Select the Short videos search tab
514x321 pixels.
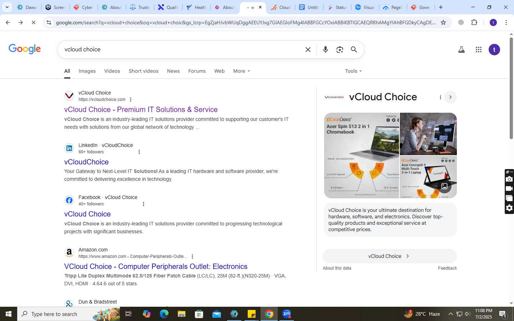tap(143, 71)
